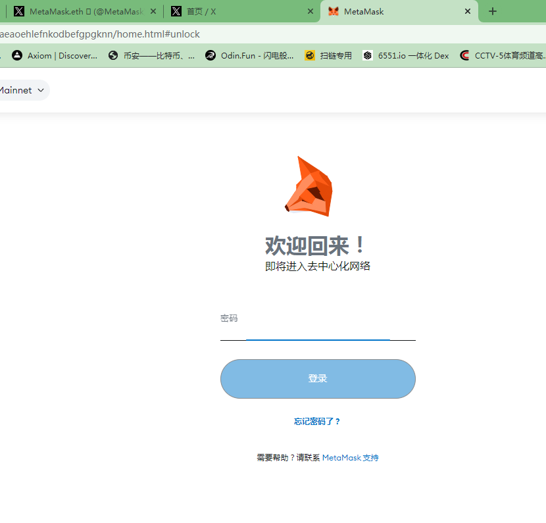This screenshot has height=523, width=546.
Task: Click the X icon on 首页 tab
Action: pos(176,11)
